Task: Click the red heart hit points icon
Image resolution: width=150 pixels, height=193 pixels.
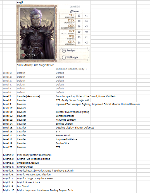Action: (23, 55)
